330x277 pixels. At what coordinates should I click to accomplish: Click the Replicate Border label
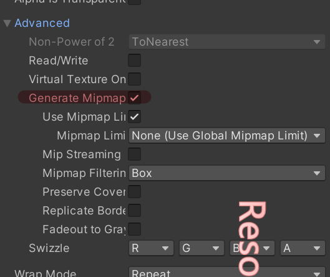pos(84,211)
